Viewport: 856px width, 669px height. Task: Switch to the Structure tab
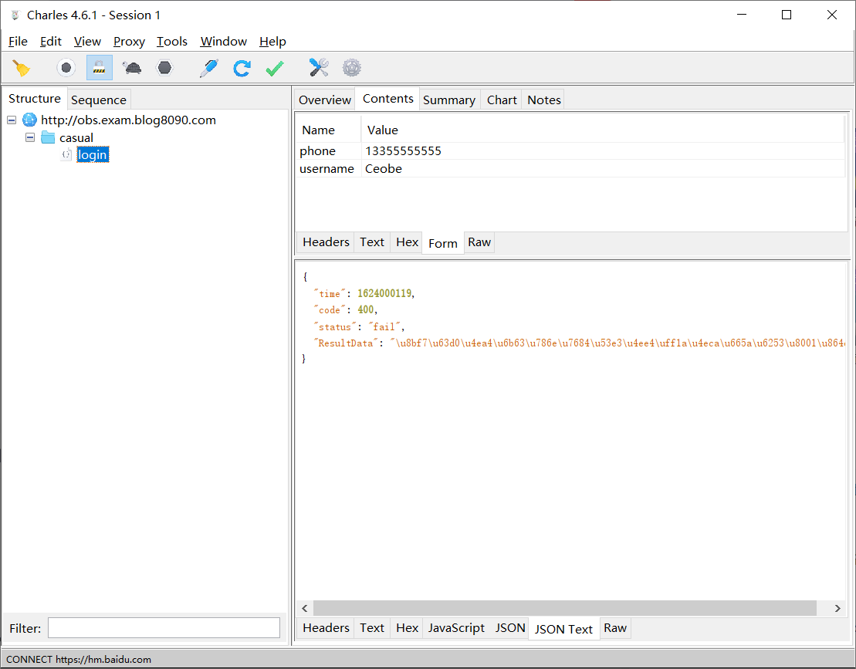click(x=35, y=99)
